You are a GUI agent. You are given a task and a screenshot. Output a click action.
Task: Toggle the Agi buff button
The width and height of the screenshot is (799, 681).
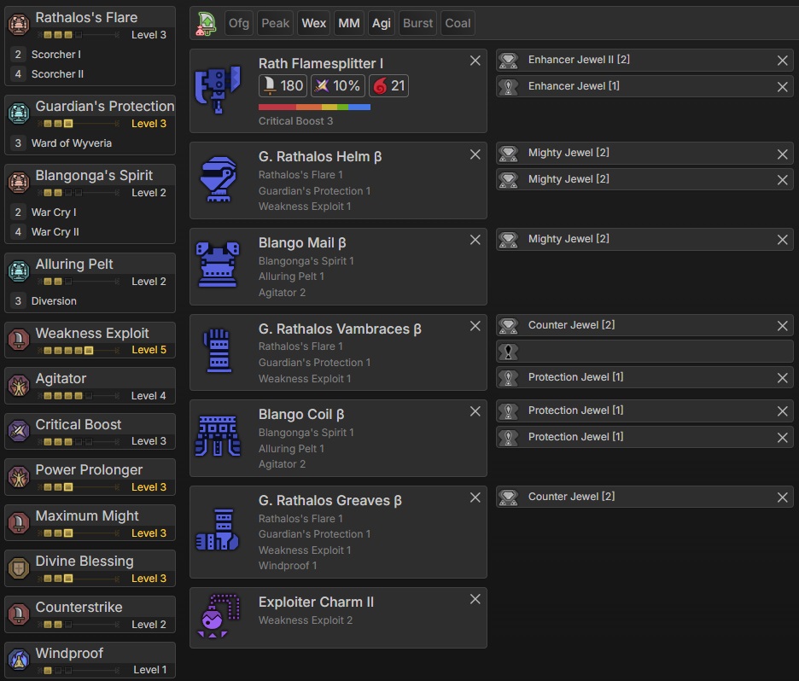pyautogui.click(x=381, y=24)
